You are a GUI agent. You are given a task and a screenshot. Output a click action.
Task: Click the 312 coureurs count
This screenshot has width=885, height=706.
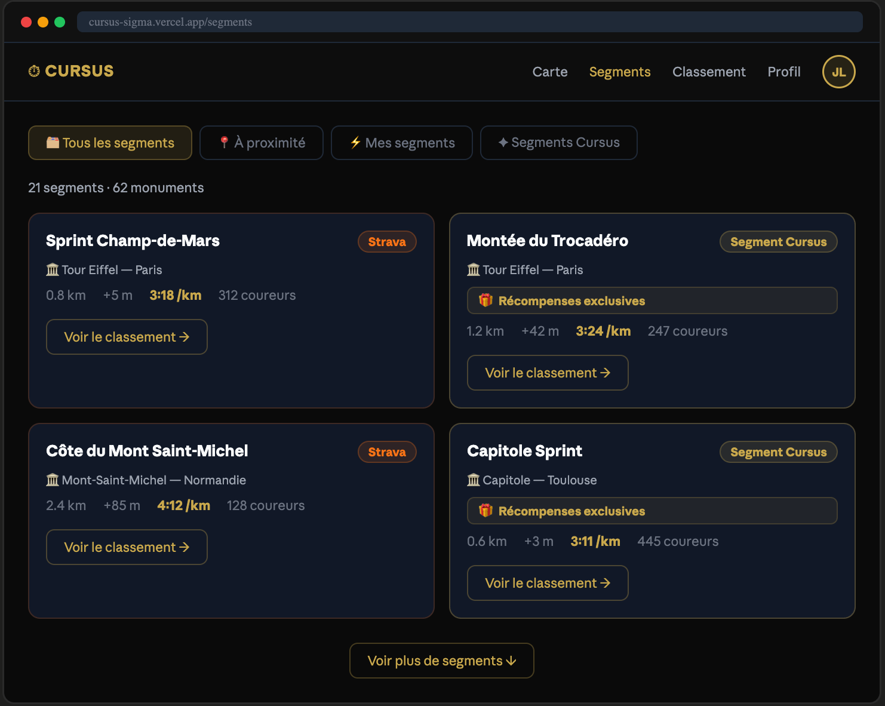(257, 295)
